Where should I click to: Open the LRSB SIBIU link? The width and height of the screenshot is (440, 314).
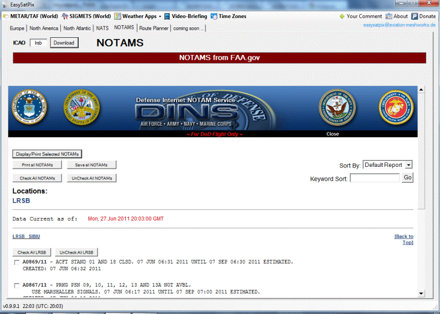26,237
